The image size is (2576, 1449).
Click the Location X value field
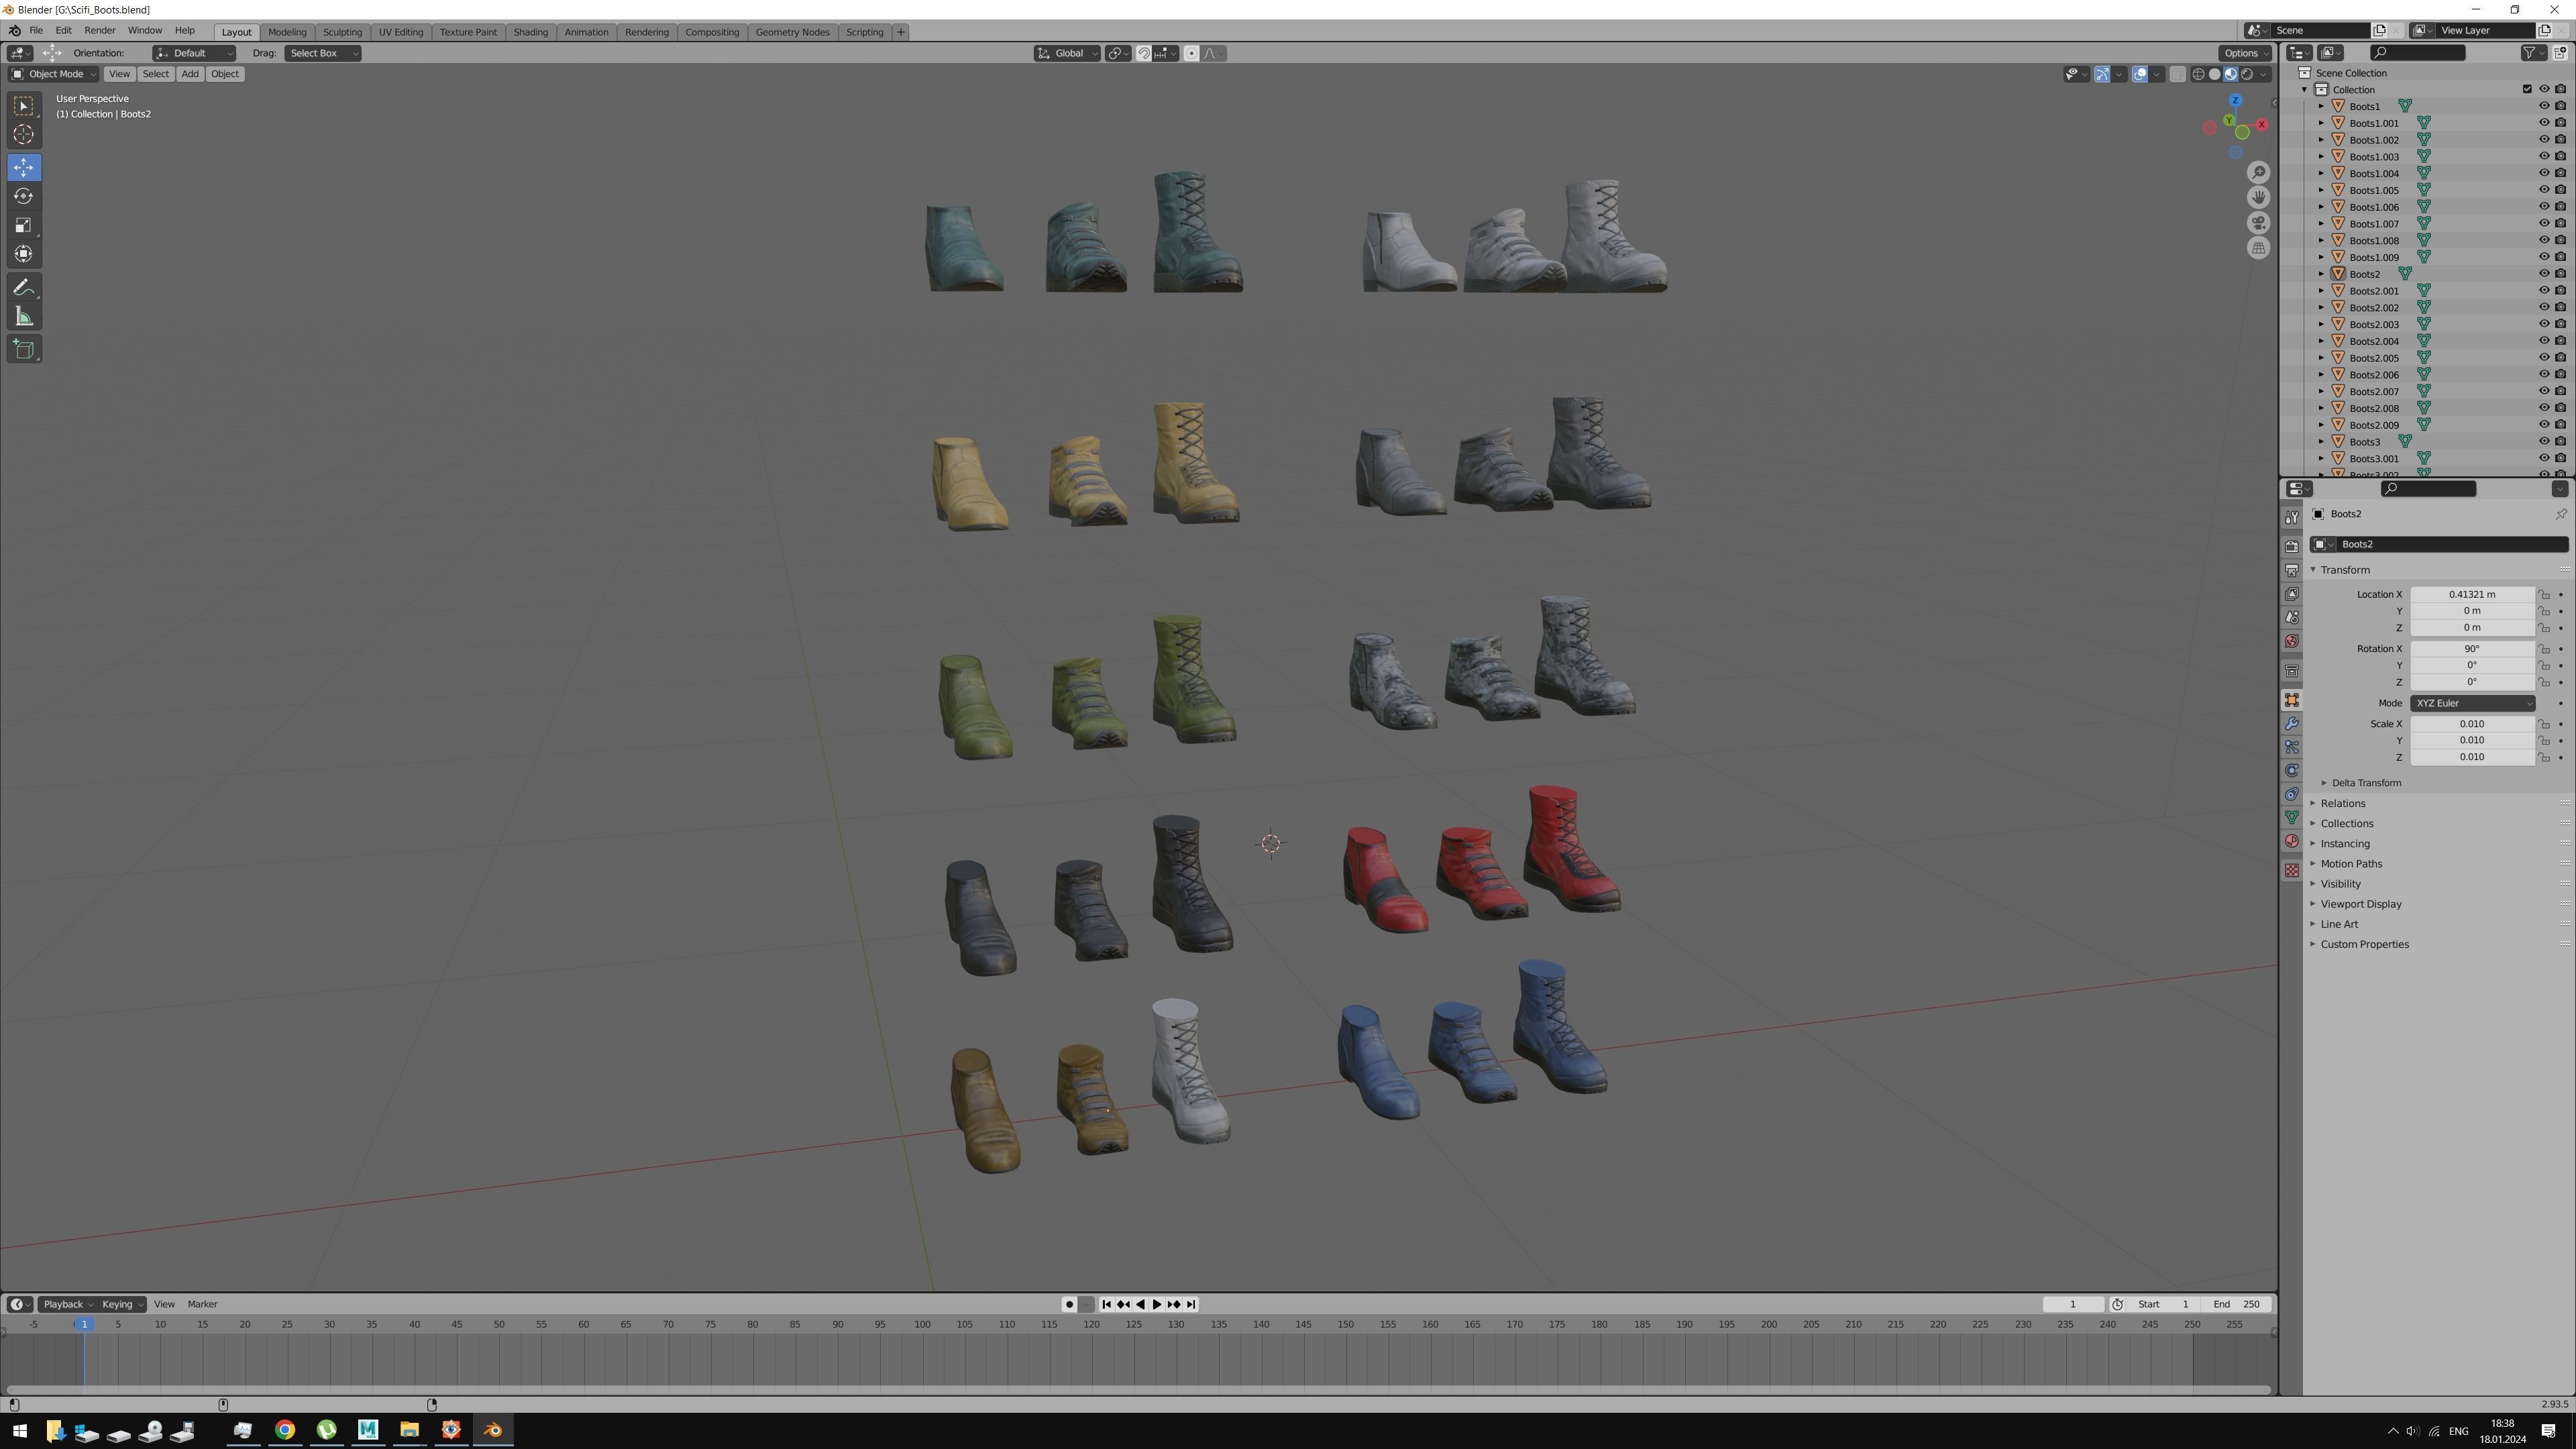coord(2471,595)
